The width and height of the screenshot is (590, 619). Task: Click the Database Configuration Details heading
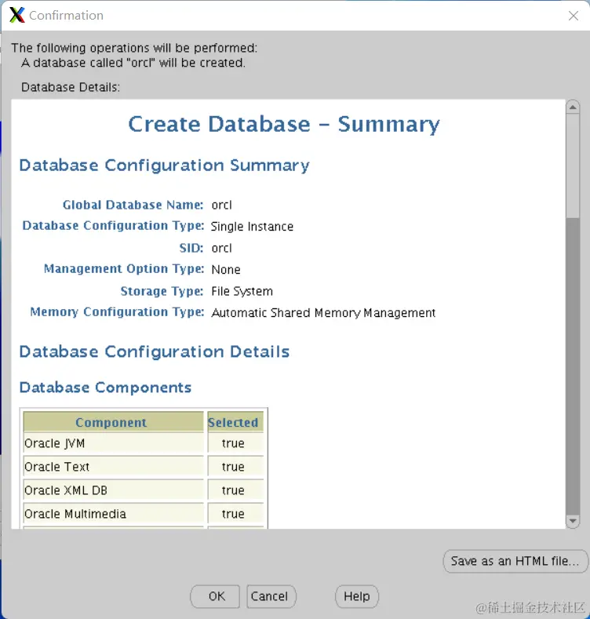click(155, 351)
